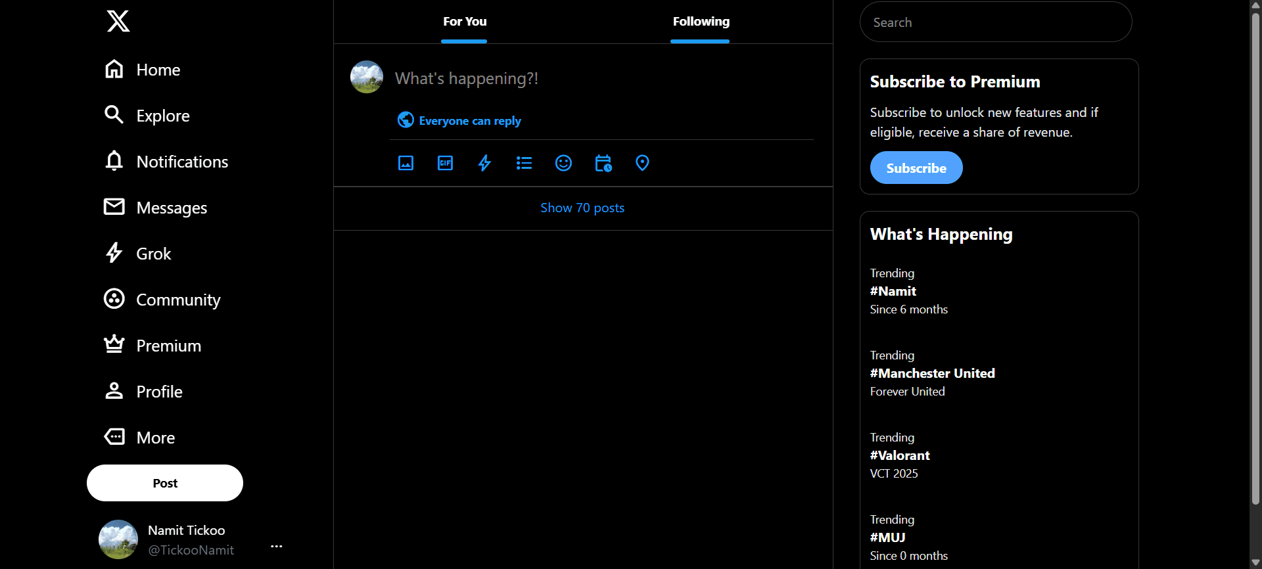Viewport: 1262px width, 569px height.
Task: Click the 'Subscribe to Premium' heading
Action: point(955,82)
